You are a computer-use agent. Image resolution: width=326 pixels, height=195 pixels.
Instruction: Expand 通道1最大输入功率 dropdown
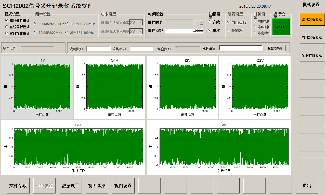tap(140, 23)
